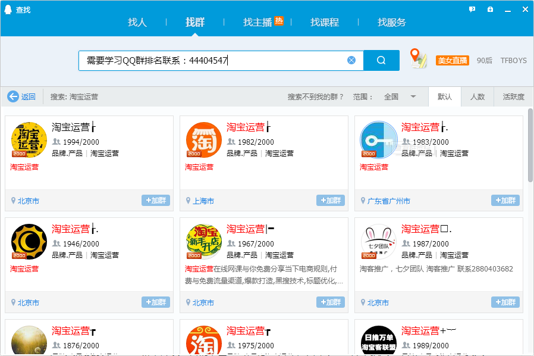Screen dimensions: 534x356
Task: Click 广东省广州市 location link
Action: [388, 201]
